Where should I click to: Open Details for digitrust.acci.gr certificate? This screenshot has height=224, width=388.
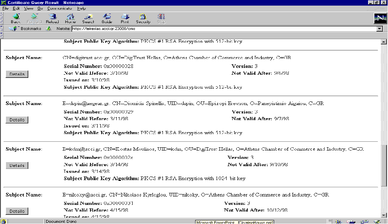click(x=17, y=74)
